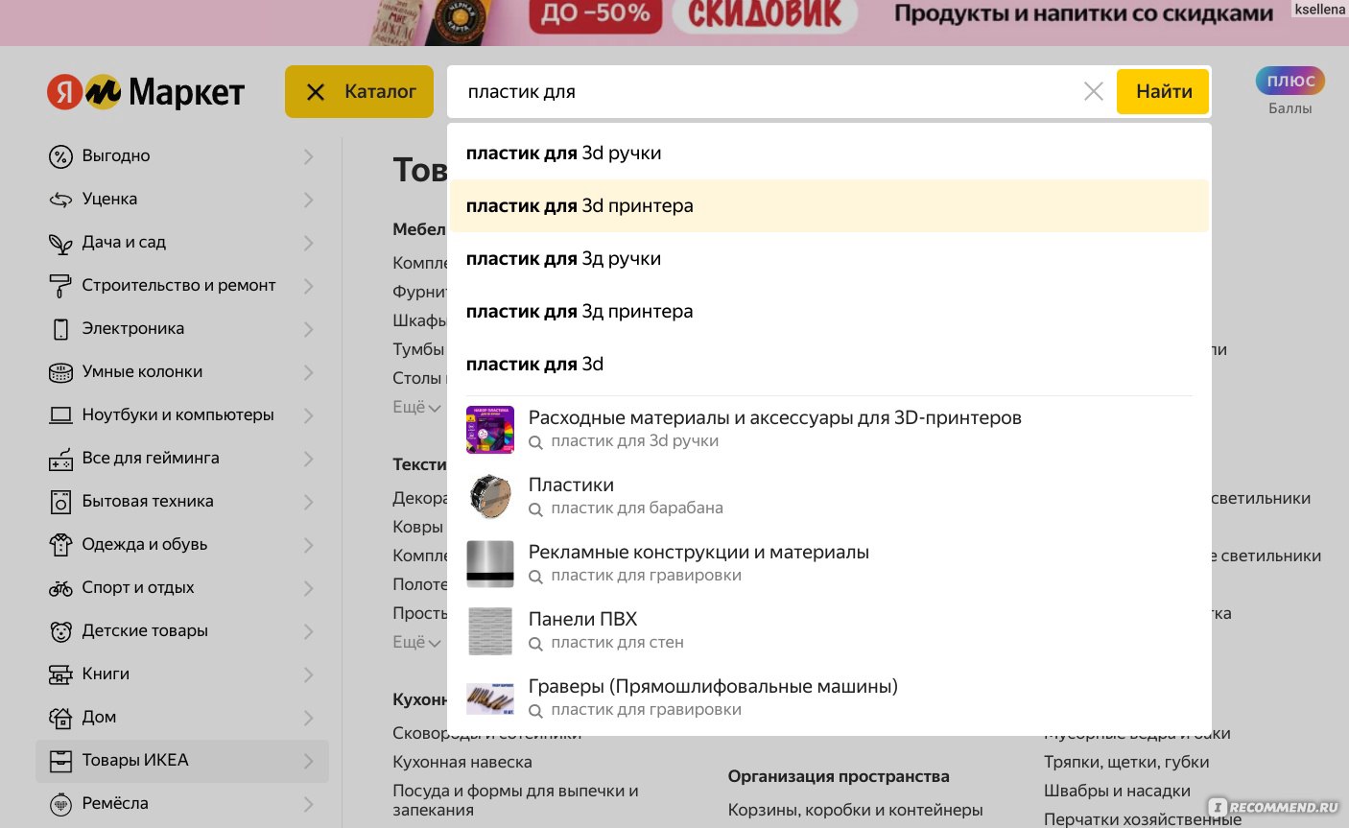Open the Пластики category suggestion
Viewport: 1349px width, 828px height.
[x=829, y=496]
